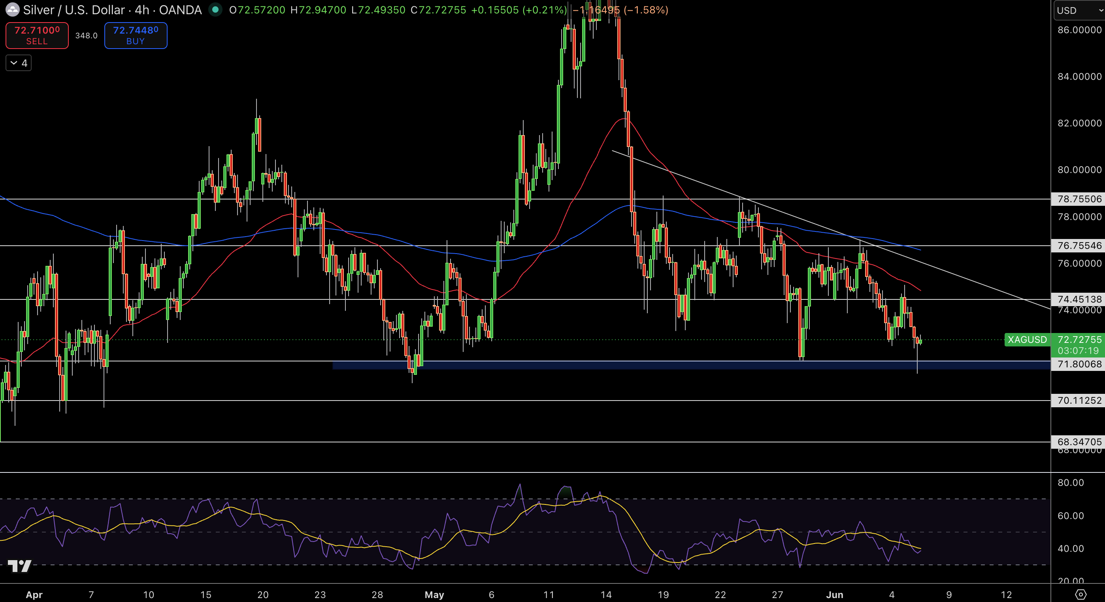The width and height of the screenshot is (1105, 602).
Task: Select the 70.11252 price level label
Action: click(1079, 401)
